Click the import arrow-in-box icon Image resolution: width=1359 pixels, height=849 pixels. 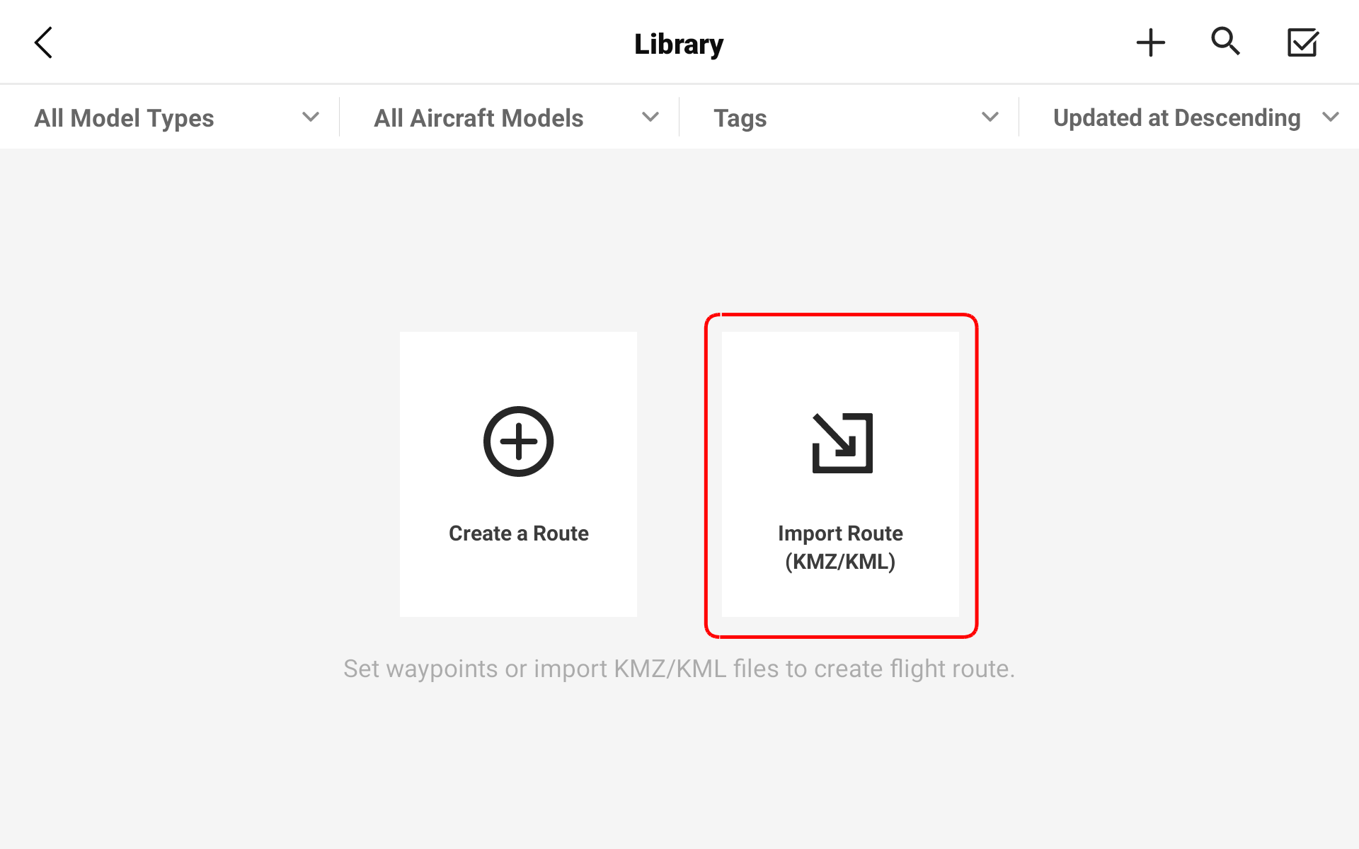pos(842,443)
